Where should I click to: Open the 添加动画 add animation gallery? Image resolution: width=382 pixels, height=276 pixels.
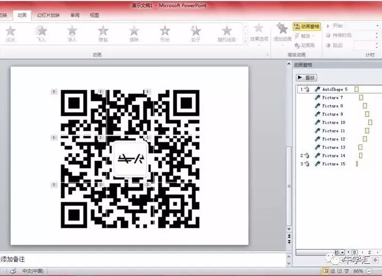[282, 35]
